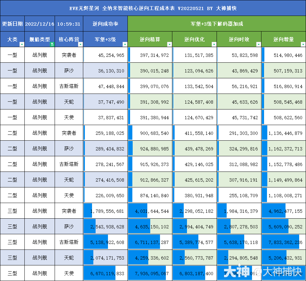Select the 更新日期 label cell
306x281 pixels.
pyautogui.click(x=12, y=23)
